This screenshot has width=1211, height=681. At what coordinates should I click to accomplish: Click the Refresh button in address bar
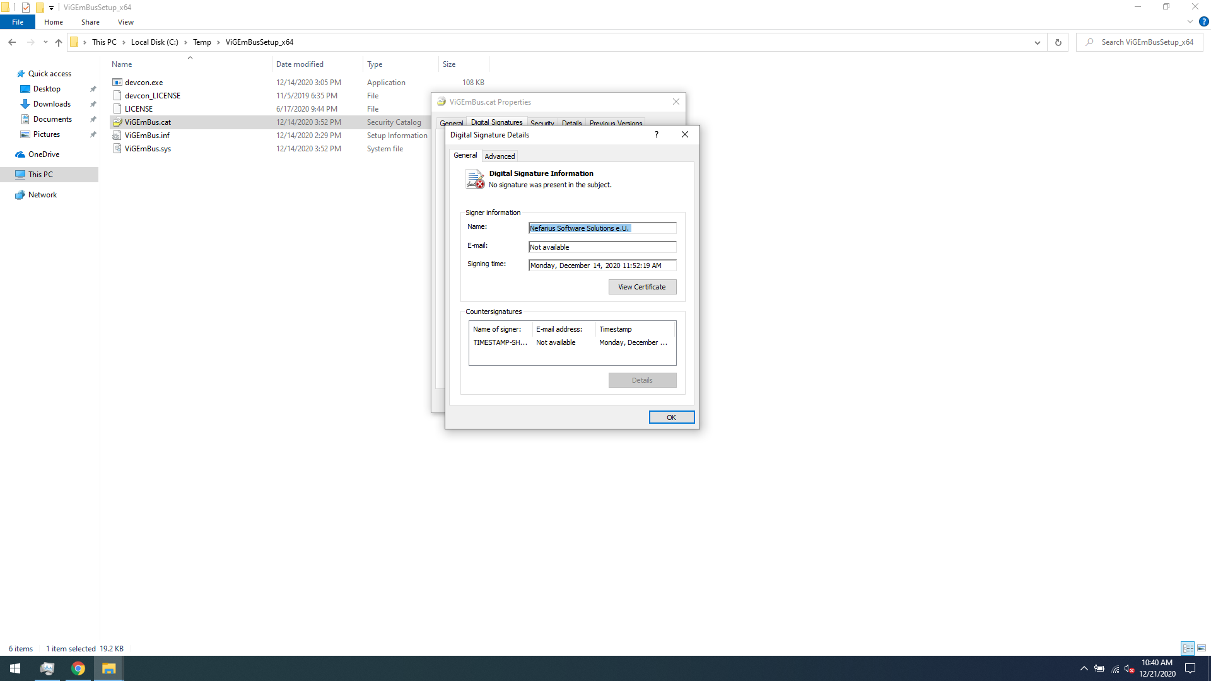tap(1058, 42)
